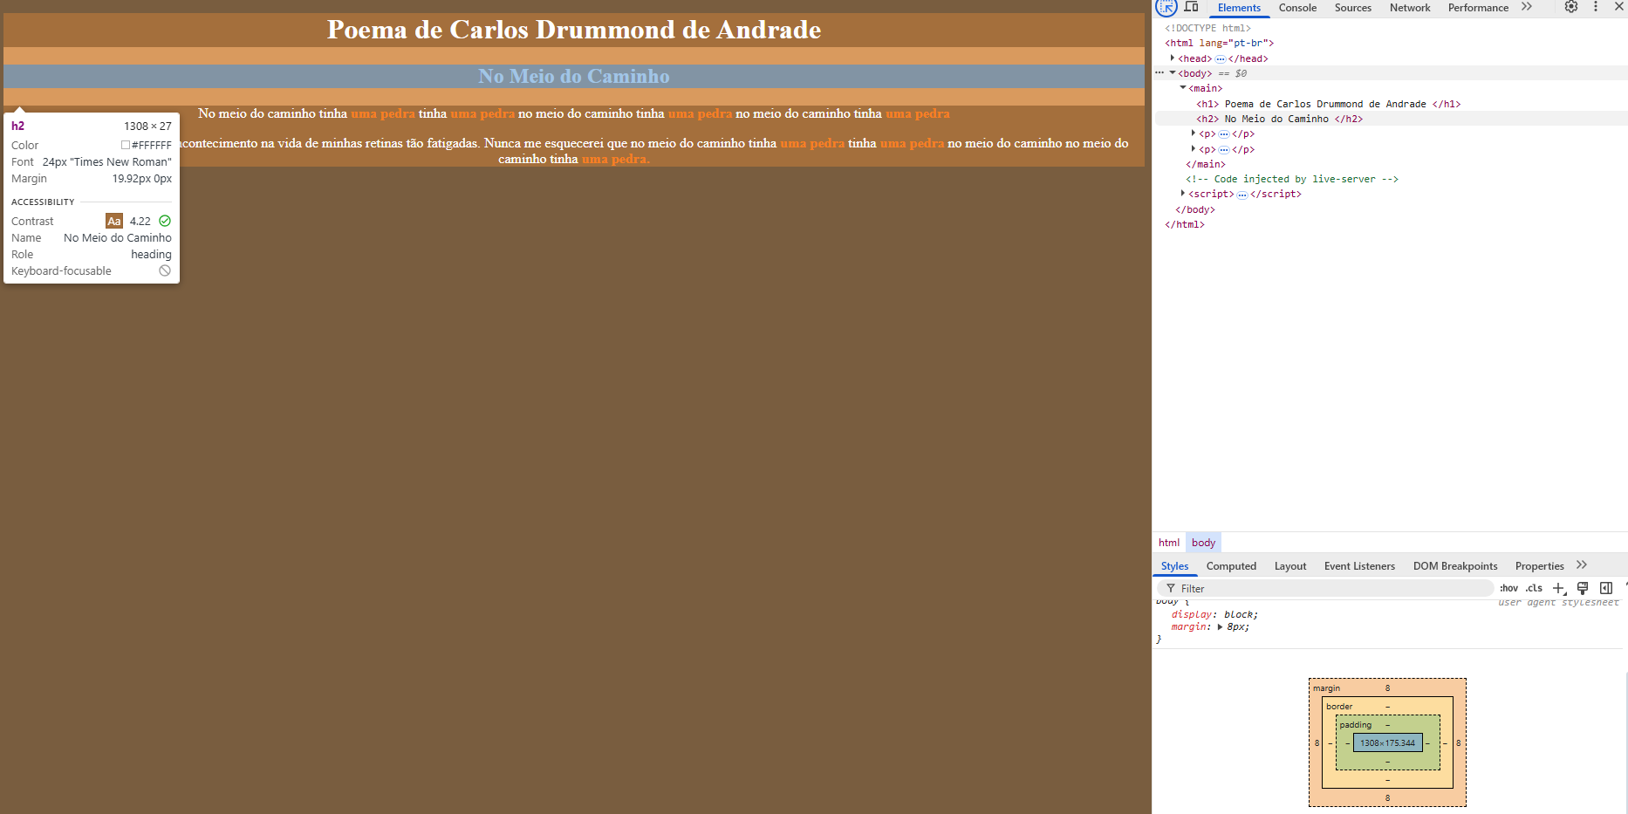Open the Network tab

point(1410,8)
